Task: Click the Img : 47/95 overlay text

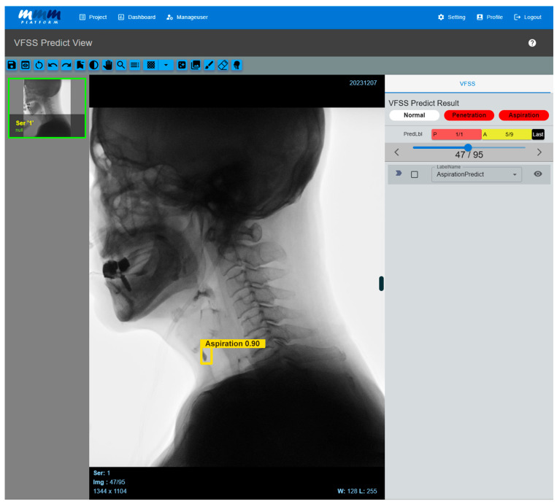Action: tap(109, 482)
